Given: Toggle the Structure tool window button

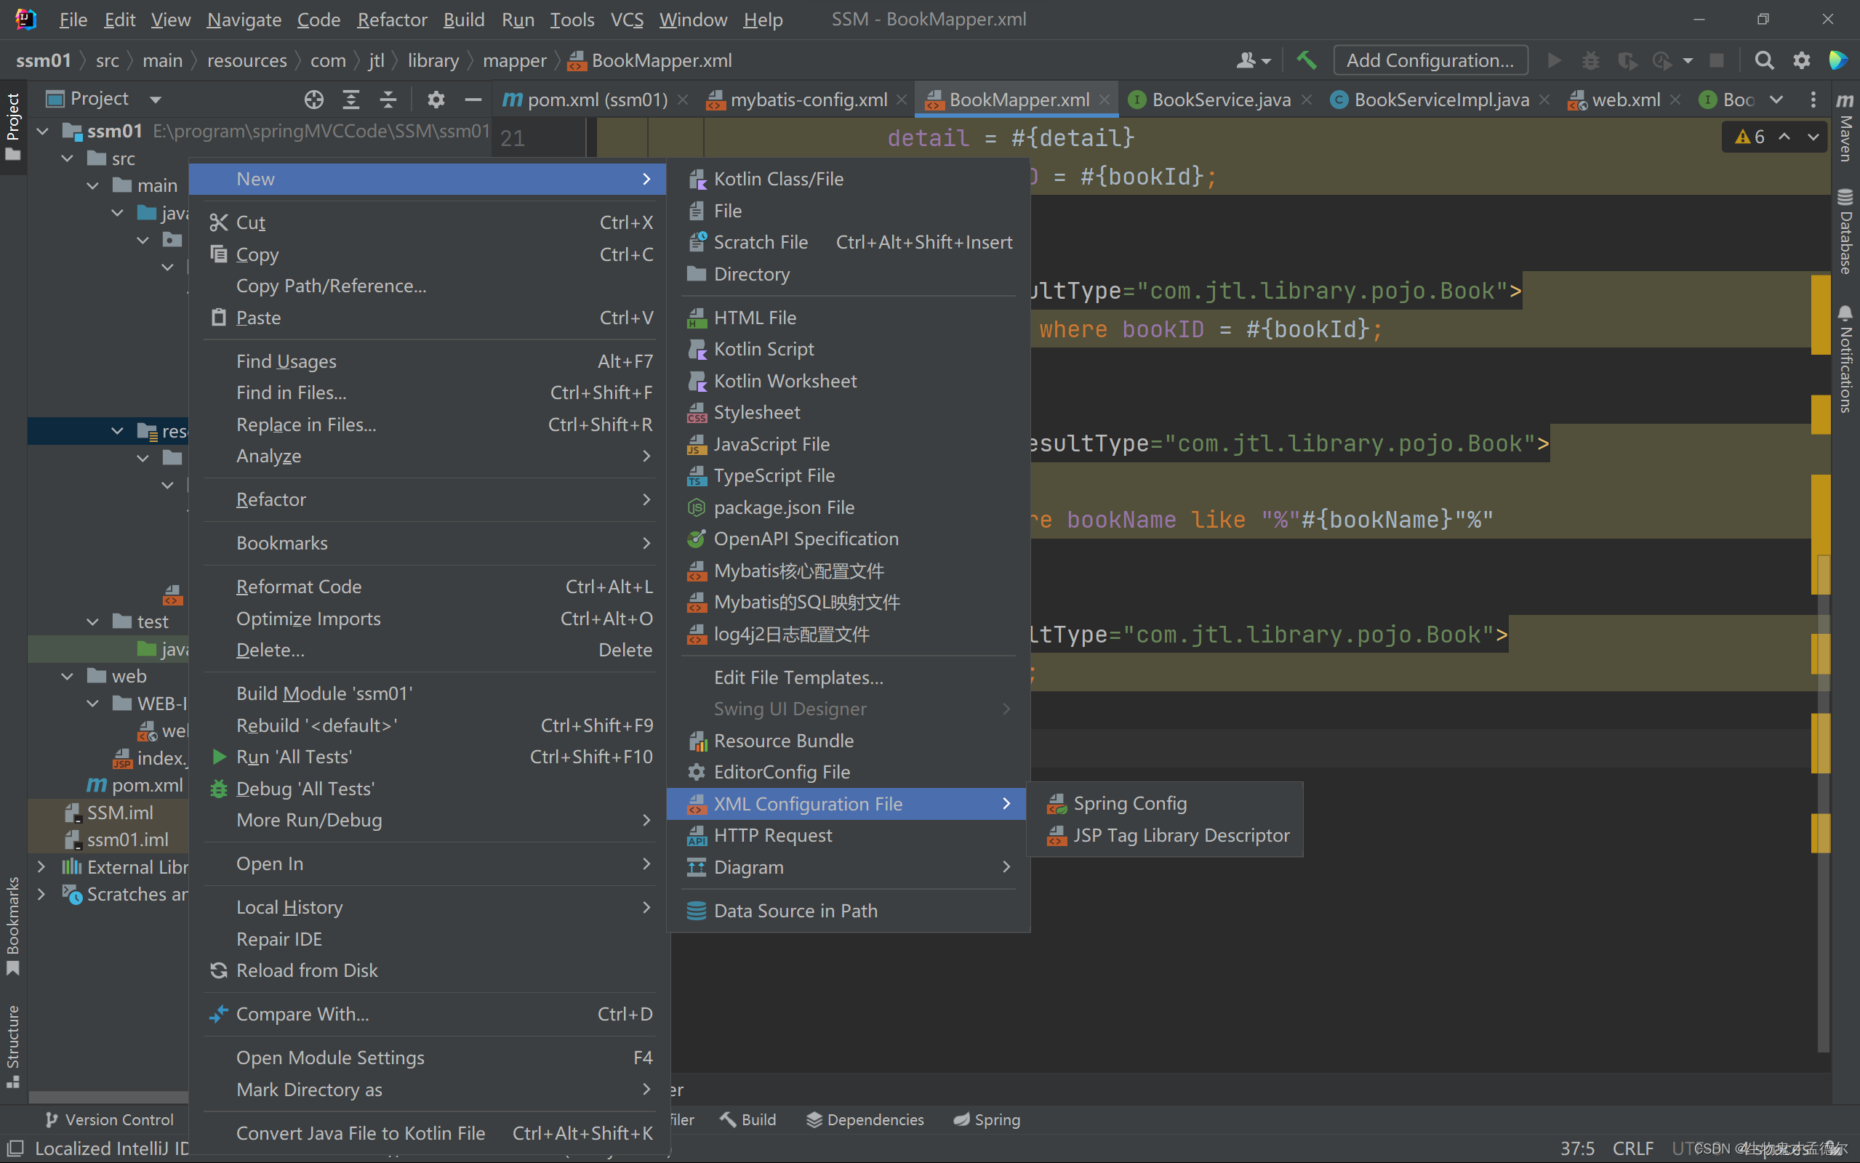Looking at the screenshot, I should point(13,1045).
